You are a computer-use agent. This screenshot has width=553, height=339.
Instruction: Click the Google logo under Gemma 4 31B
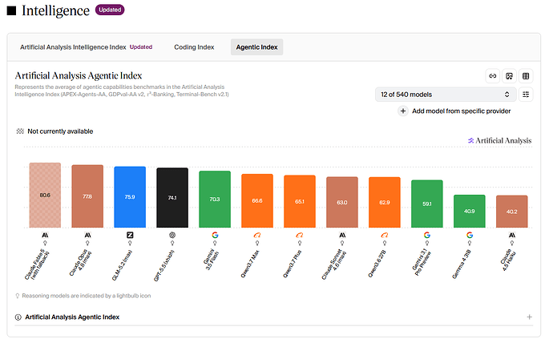[x=470, y=235]
